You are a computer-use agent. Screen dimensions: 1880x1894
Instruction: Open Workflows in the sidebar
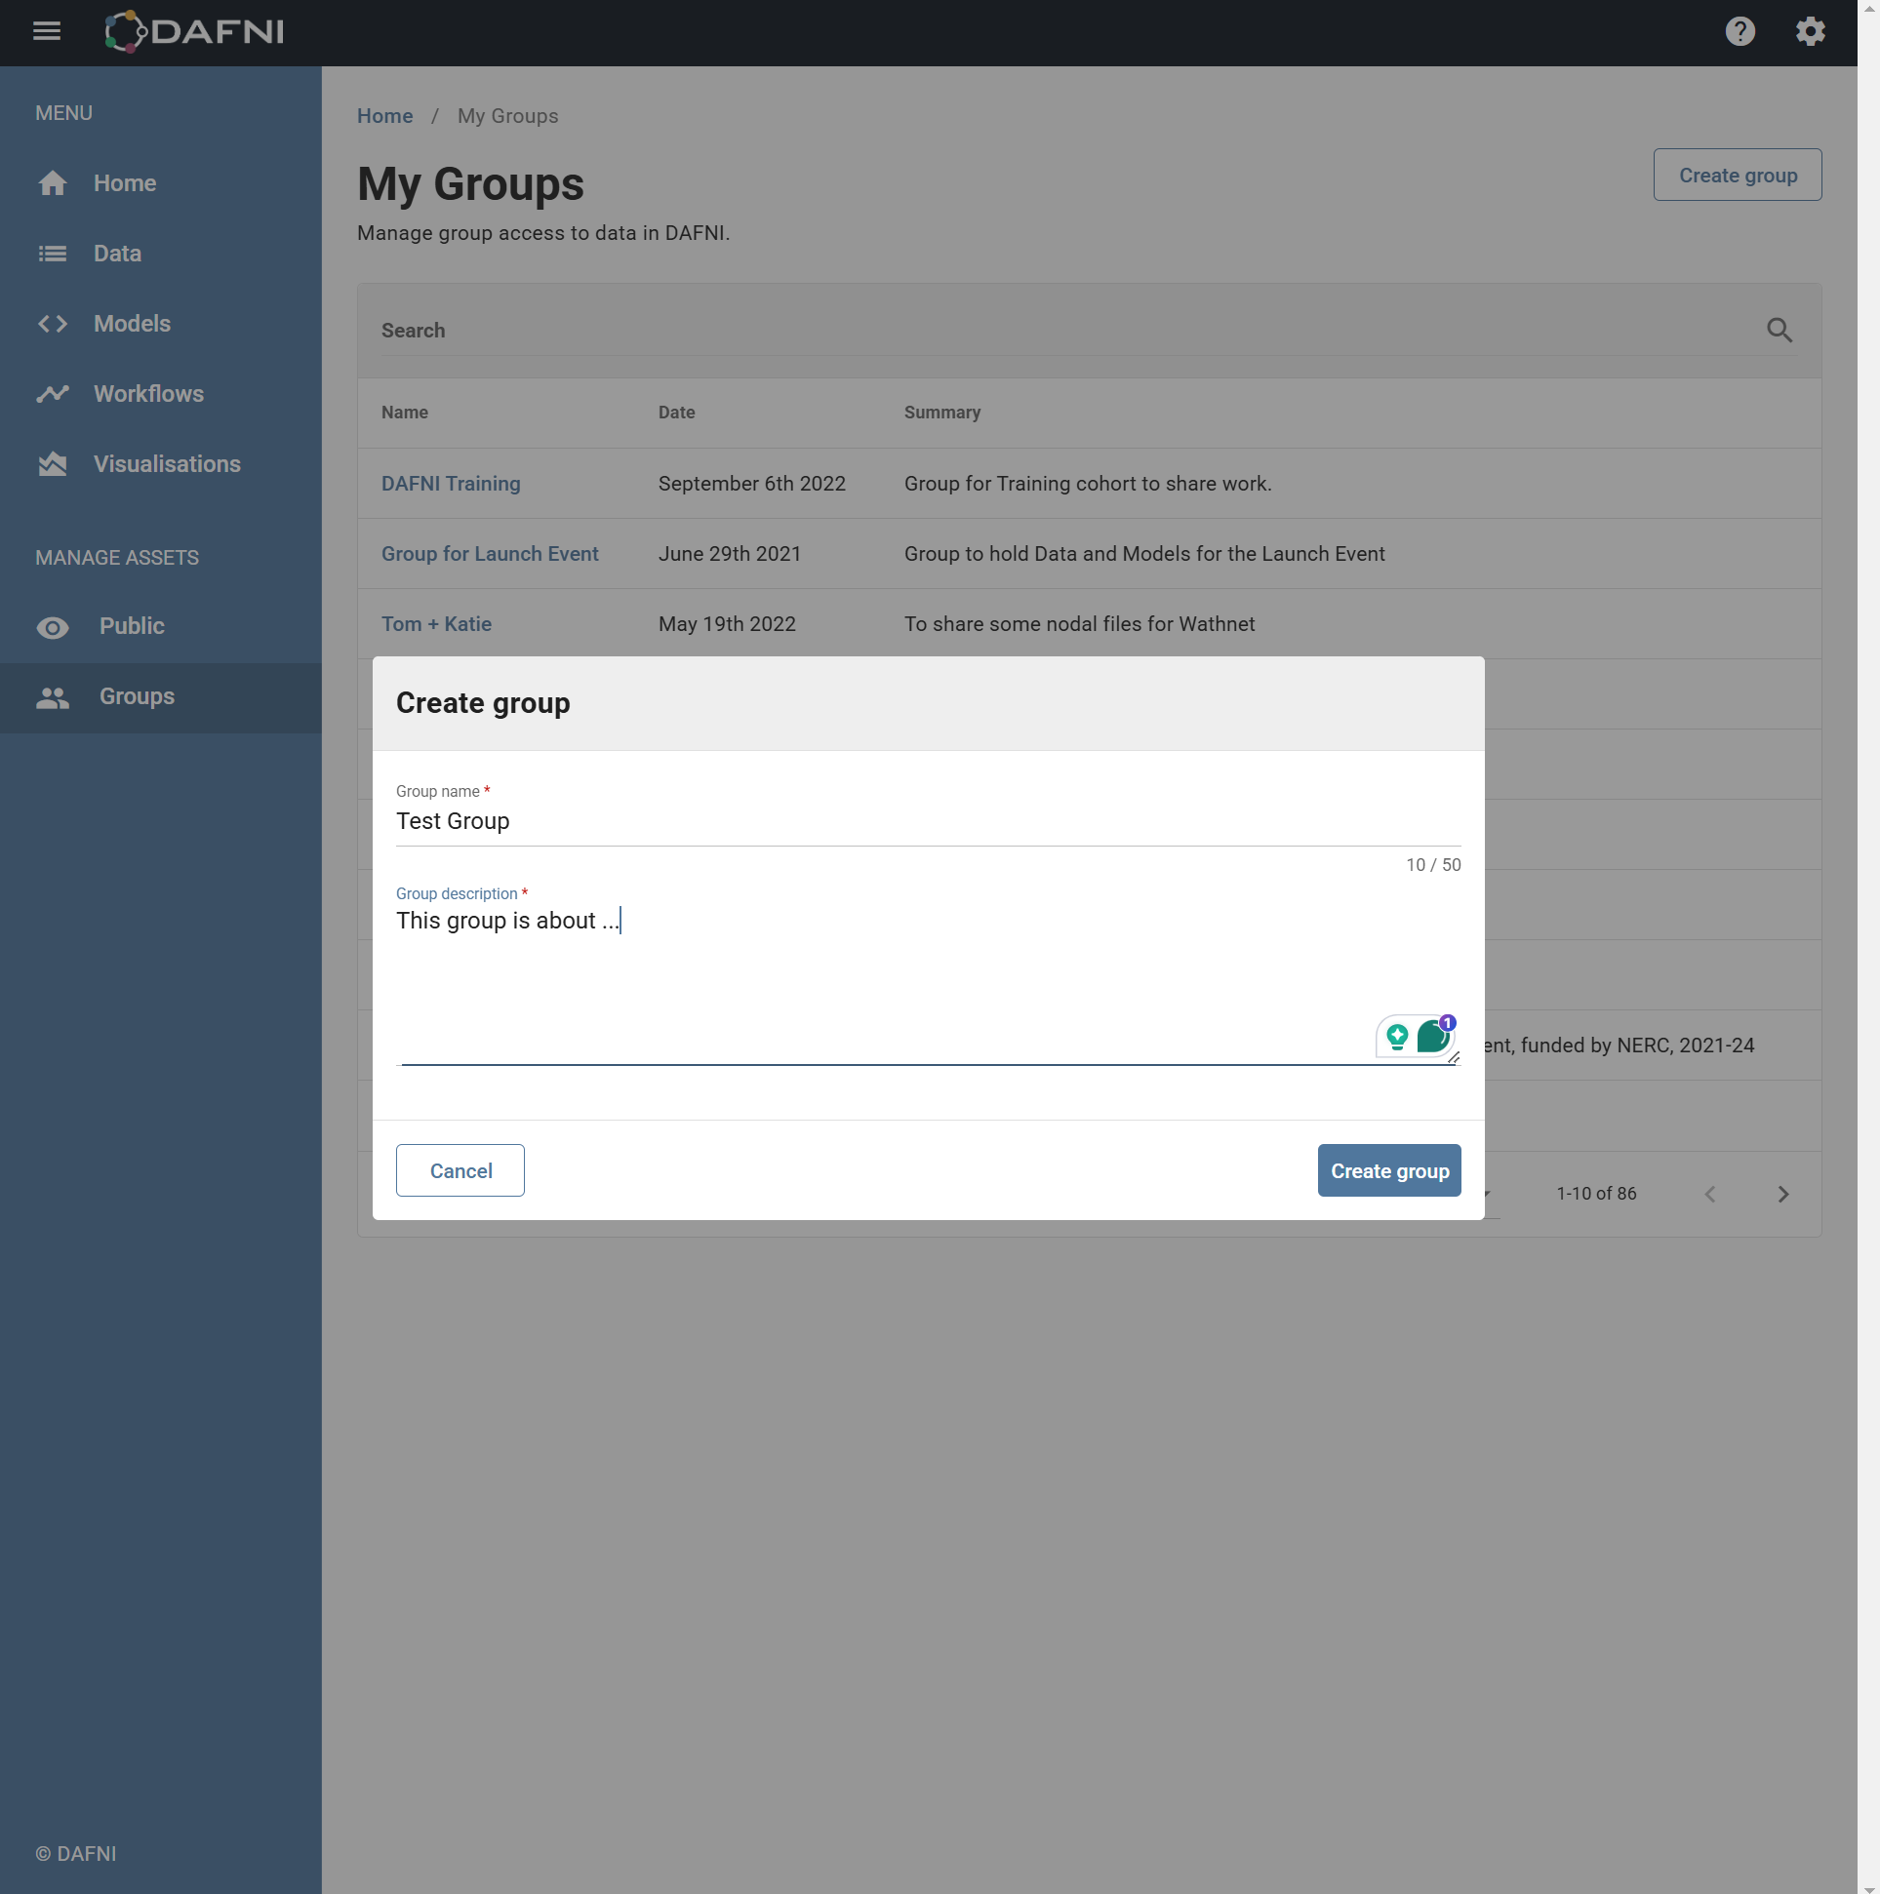tap(148, 394)
